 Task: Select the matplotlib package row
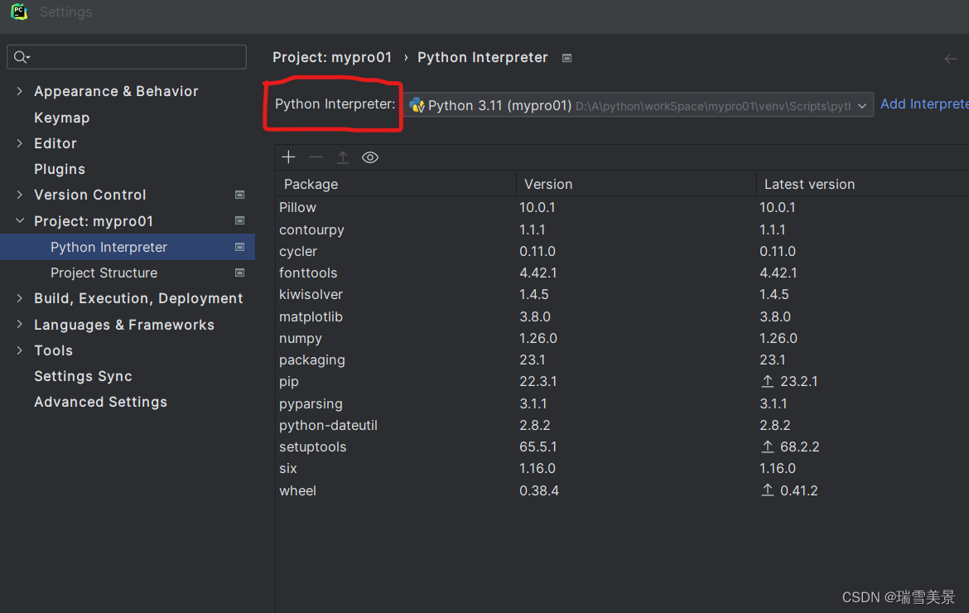tap(622, 316)
